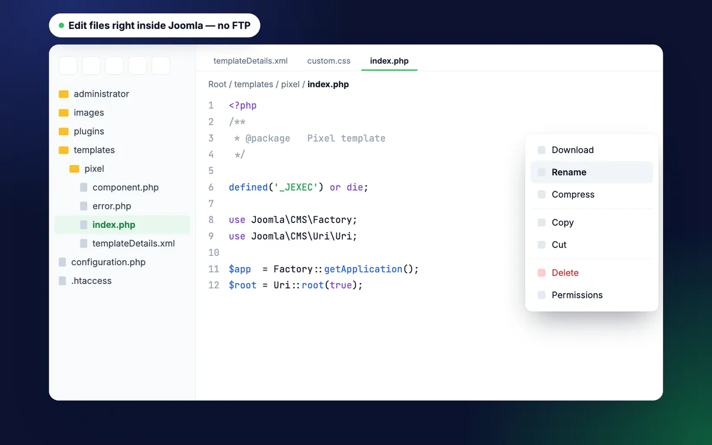Open Permissions from the context menu
This screenshot has width=712, height=445.
(592, 295)
